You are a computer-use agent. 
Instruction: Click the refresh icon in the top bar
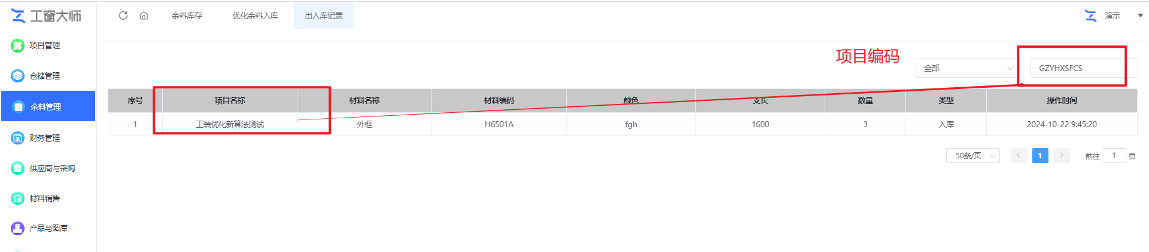click(123, 16)
